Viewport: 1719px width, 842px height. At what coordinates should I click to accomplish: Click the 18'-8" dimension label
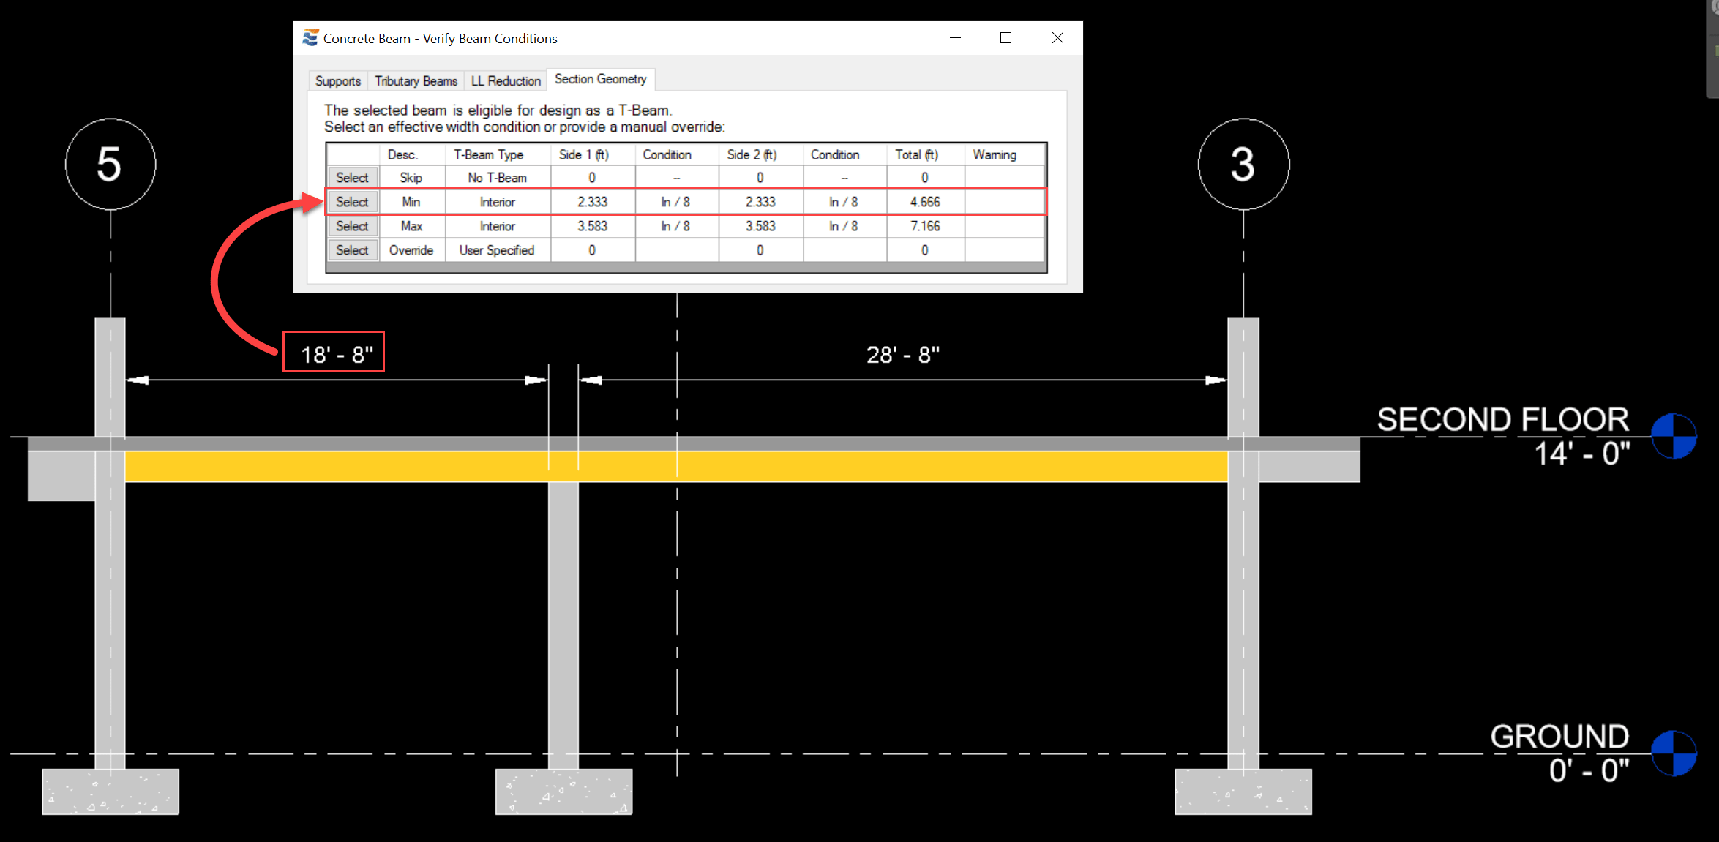(334, 352)
